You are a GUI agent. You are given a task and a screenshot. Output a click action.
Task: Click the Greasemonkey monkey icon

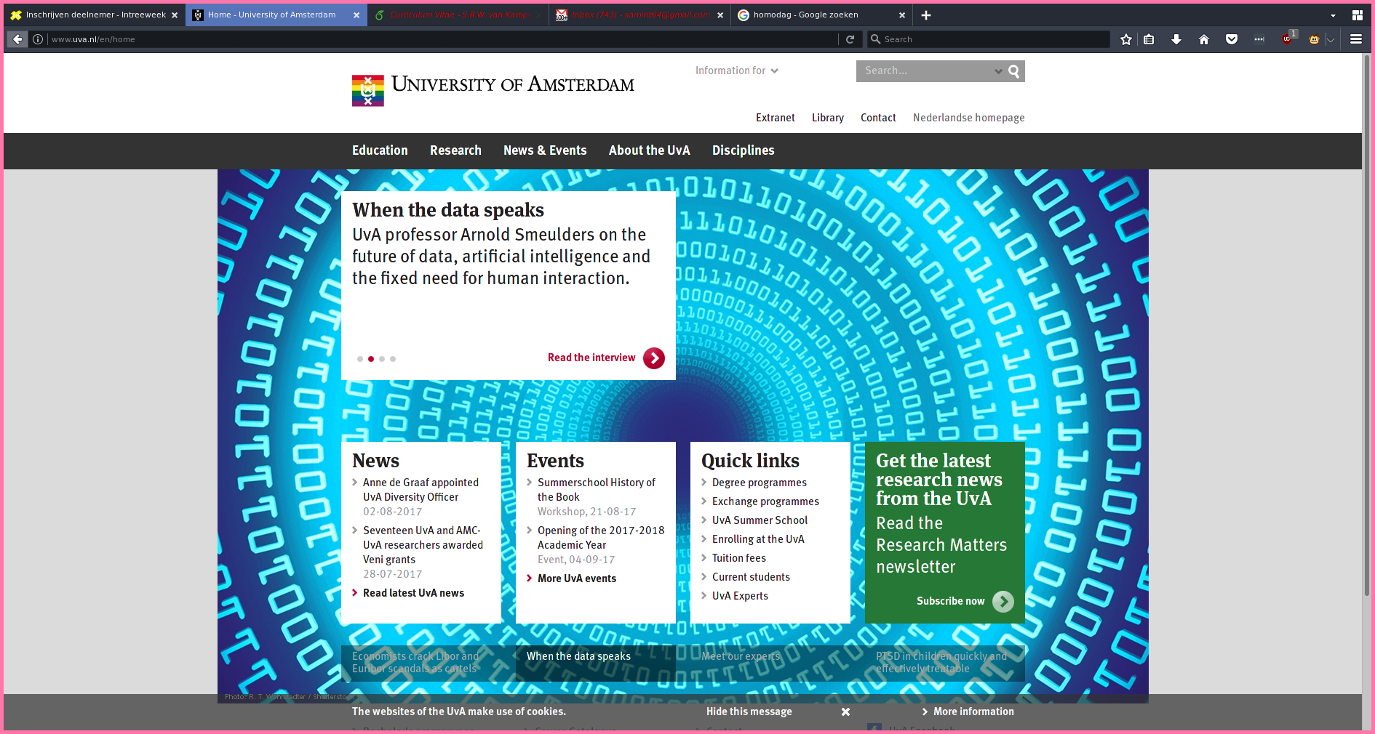1314,39
